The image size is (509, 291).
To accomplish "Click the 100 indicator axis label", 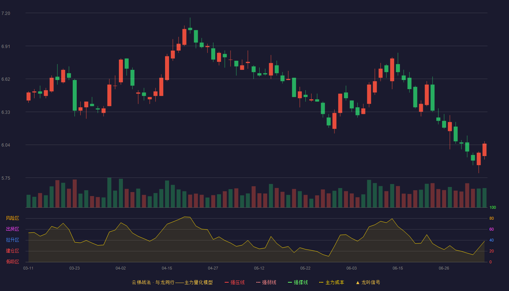I will tap(493, 208).
